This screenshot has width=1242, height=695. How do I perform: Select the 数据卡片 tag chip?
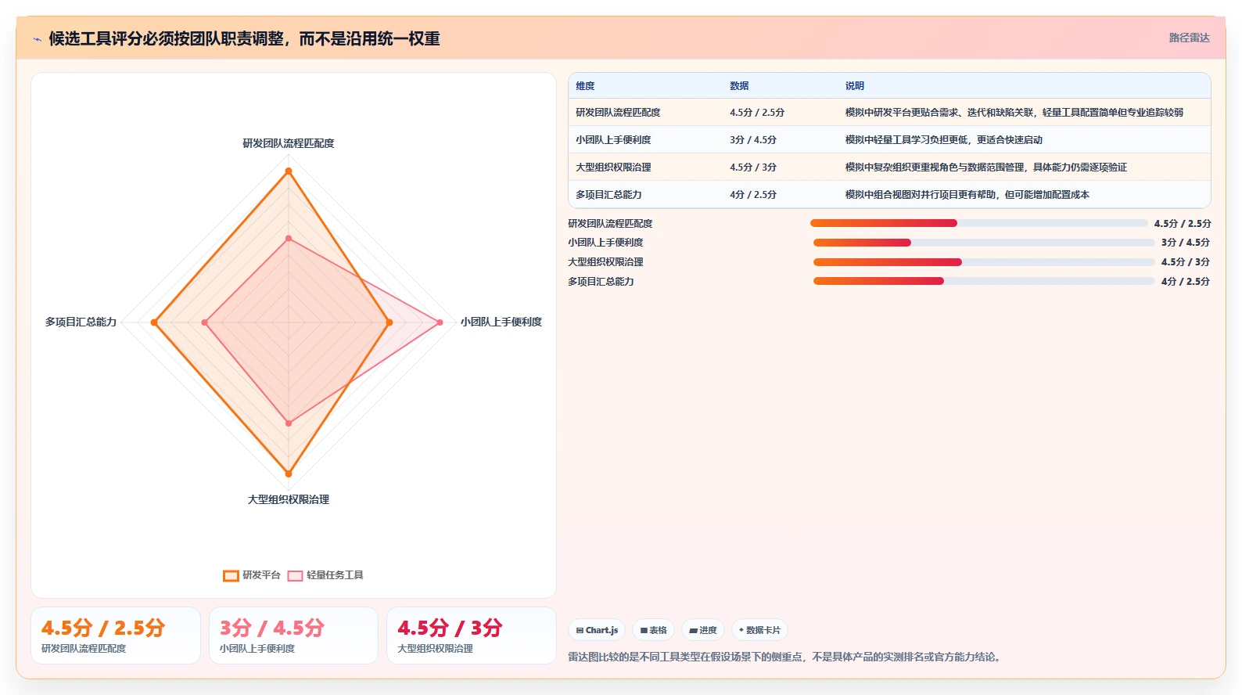click(x=759, y=630)
